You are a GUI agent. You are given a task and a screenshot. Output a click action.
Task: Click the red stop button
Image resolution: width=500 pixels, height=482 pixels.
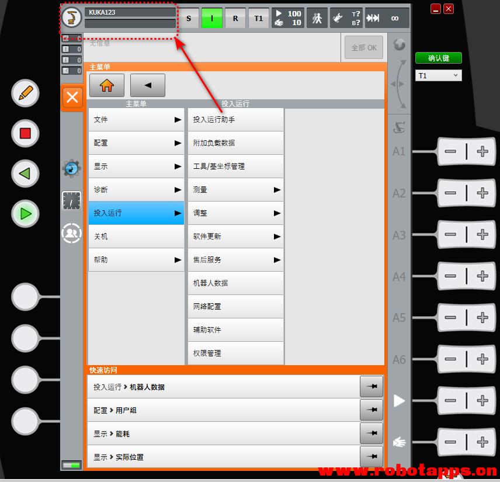tap(25, 133)
